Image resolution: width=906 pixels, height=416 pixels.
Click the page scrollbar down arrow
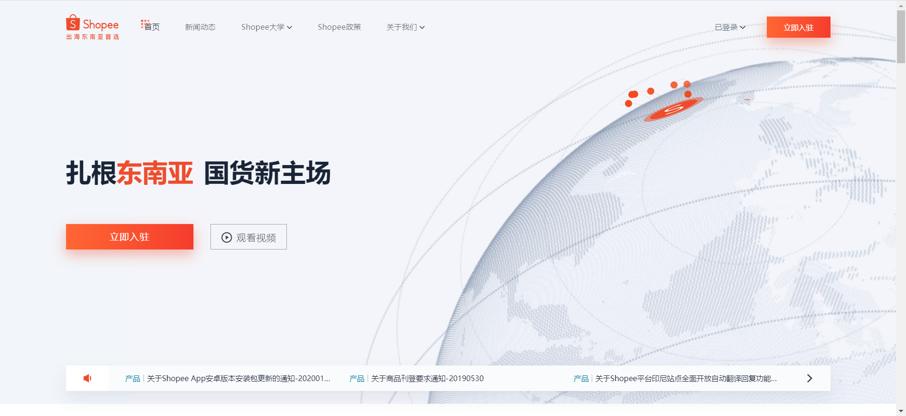point(901,411)
